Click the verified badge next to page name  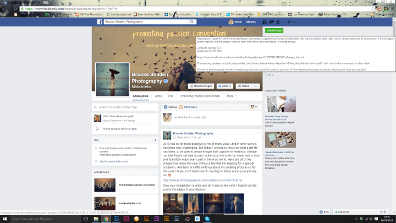point(166,81)
